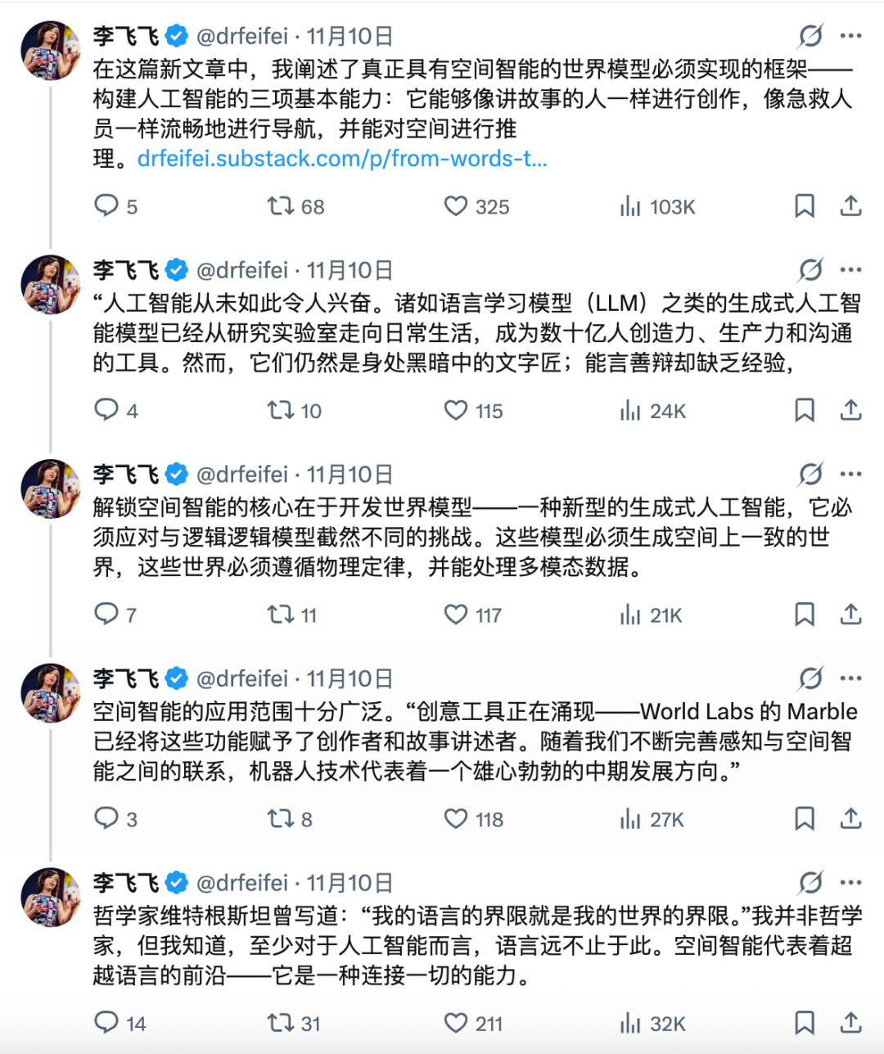Open the reply icon on the Wittgenstein tweet

point(107,1024)
